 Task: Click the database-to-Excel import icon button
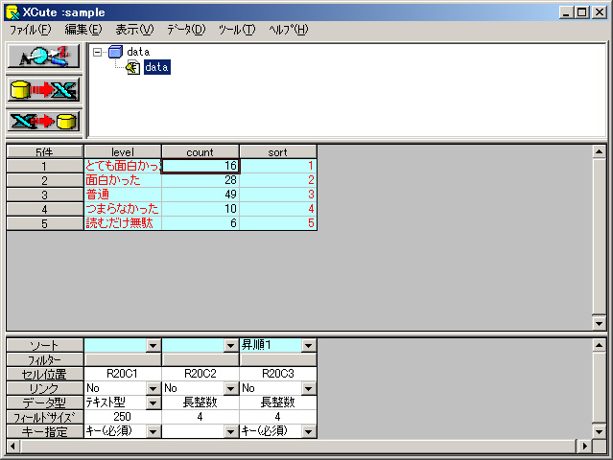(x=44, y=89)
